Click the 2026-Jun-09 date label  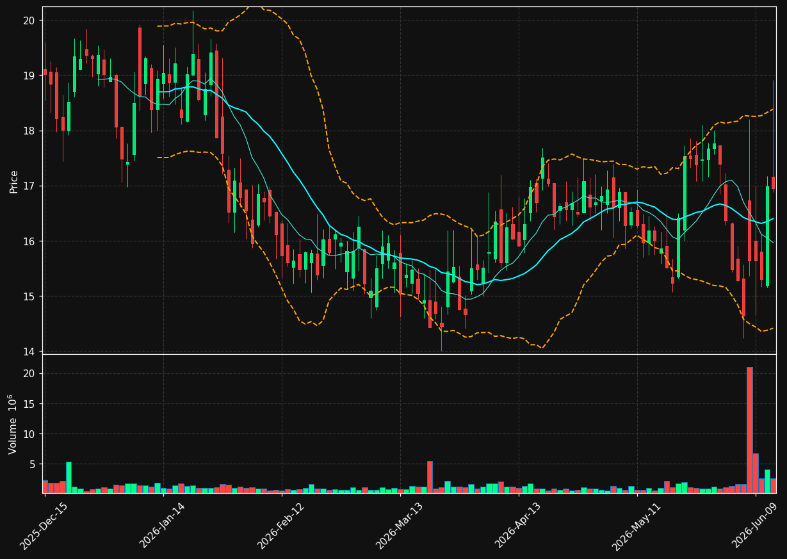(x=754, y=526)
